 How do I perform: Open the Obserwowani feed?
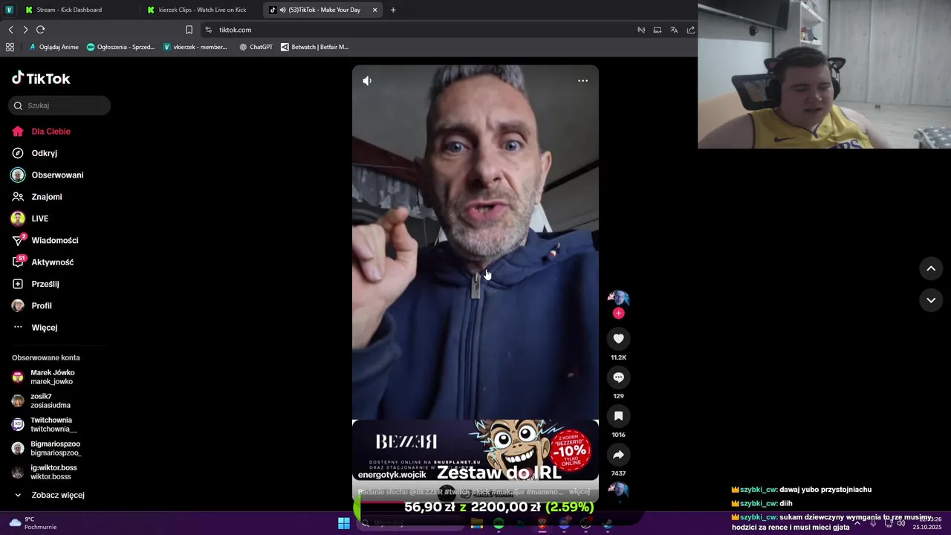point(48,175)
